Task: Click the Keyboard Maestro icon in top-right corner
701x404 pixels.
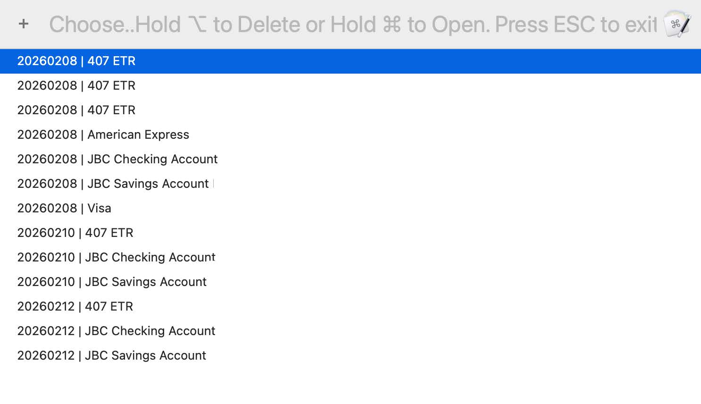Action: pos(677,24)
